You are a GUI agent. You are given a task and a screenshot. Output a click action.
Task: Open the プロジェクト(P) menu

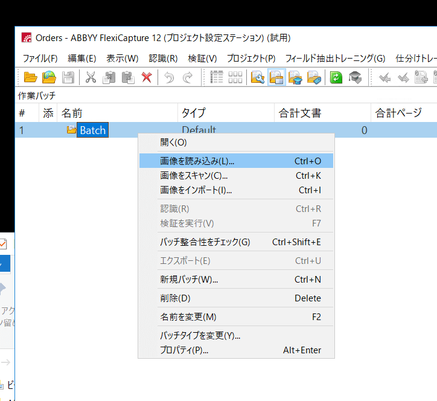click(x=251, y=59)
